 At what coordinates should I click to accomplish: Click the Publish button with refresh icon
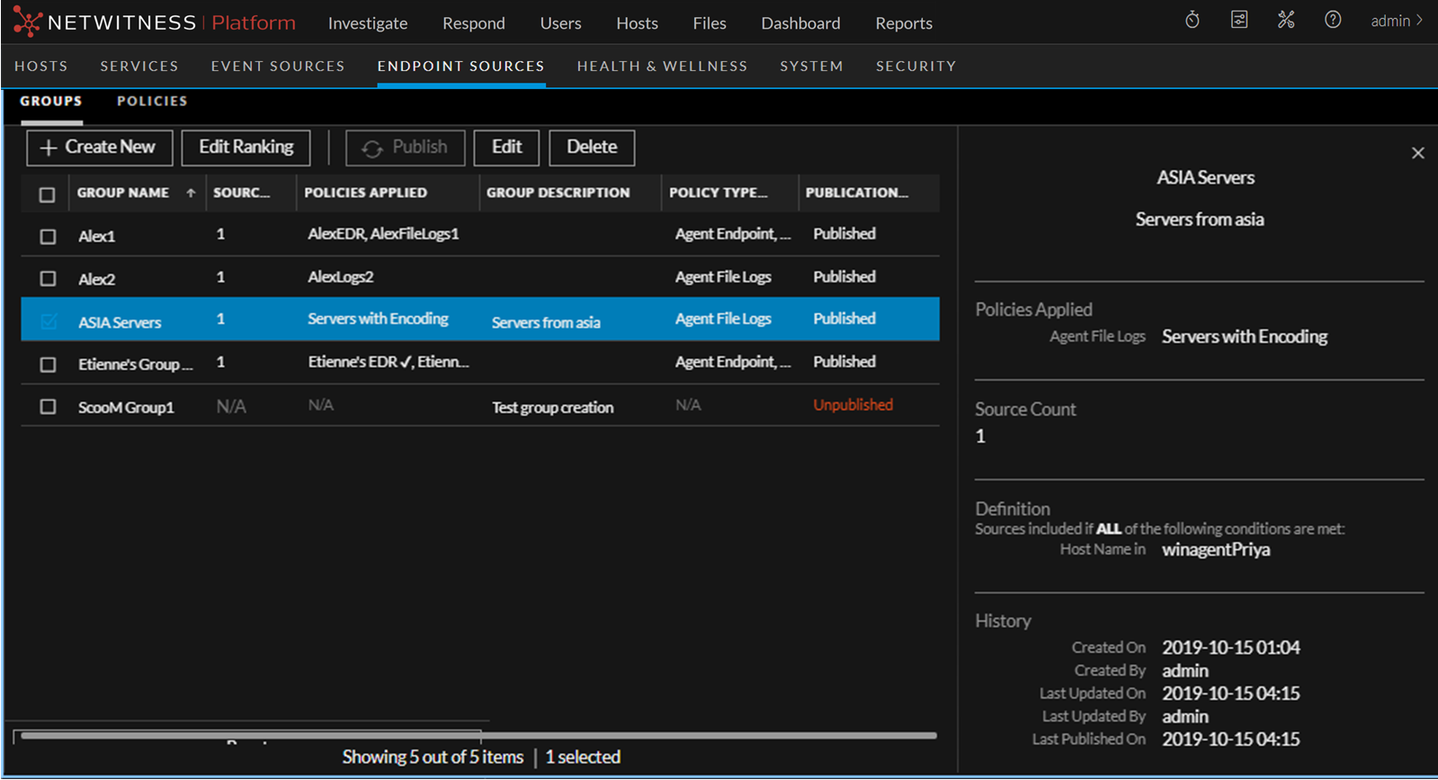tap(405, 148)
